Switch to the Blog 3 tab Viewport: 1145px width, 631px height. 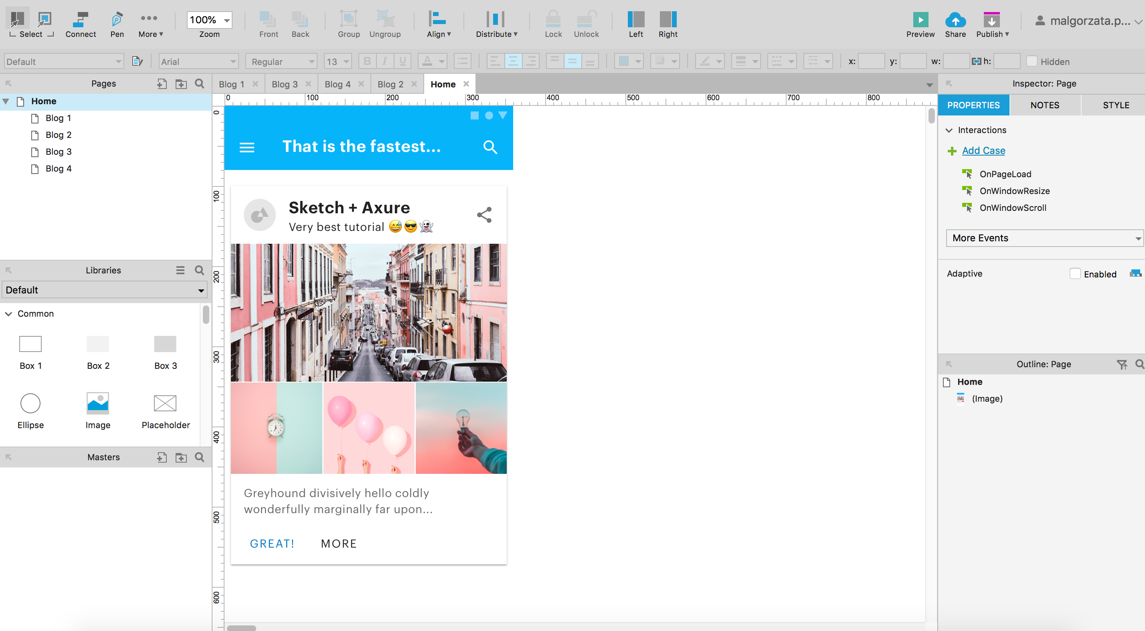(x=285, y=84)
